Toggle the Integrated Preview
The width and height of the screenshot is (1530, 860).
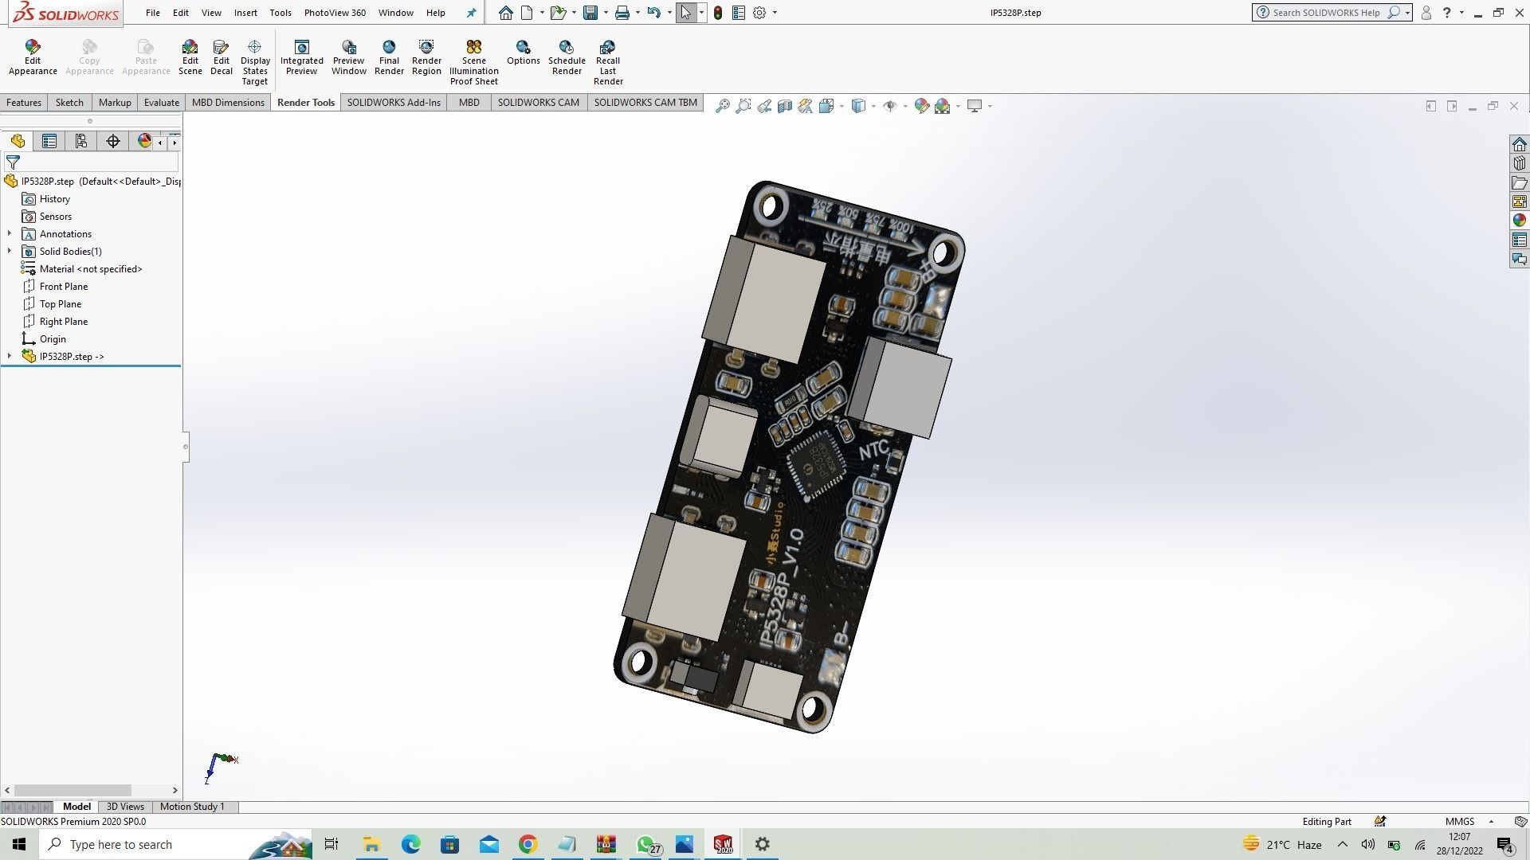301,57
